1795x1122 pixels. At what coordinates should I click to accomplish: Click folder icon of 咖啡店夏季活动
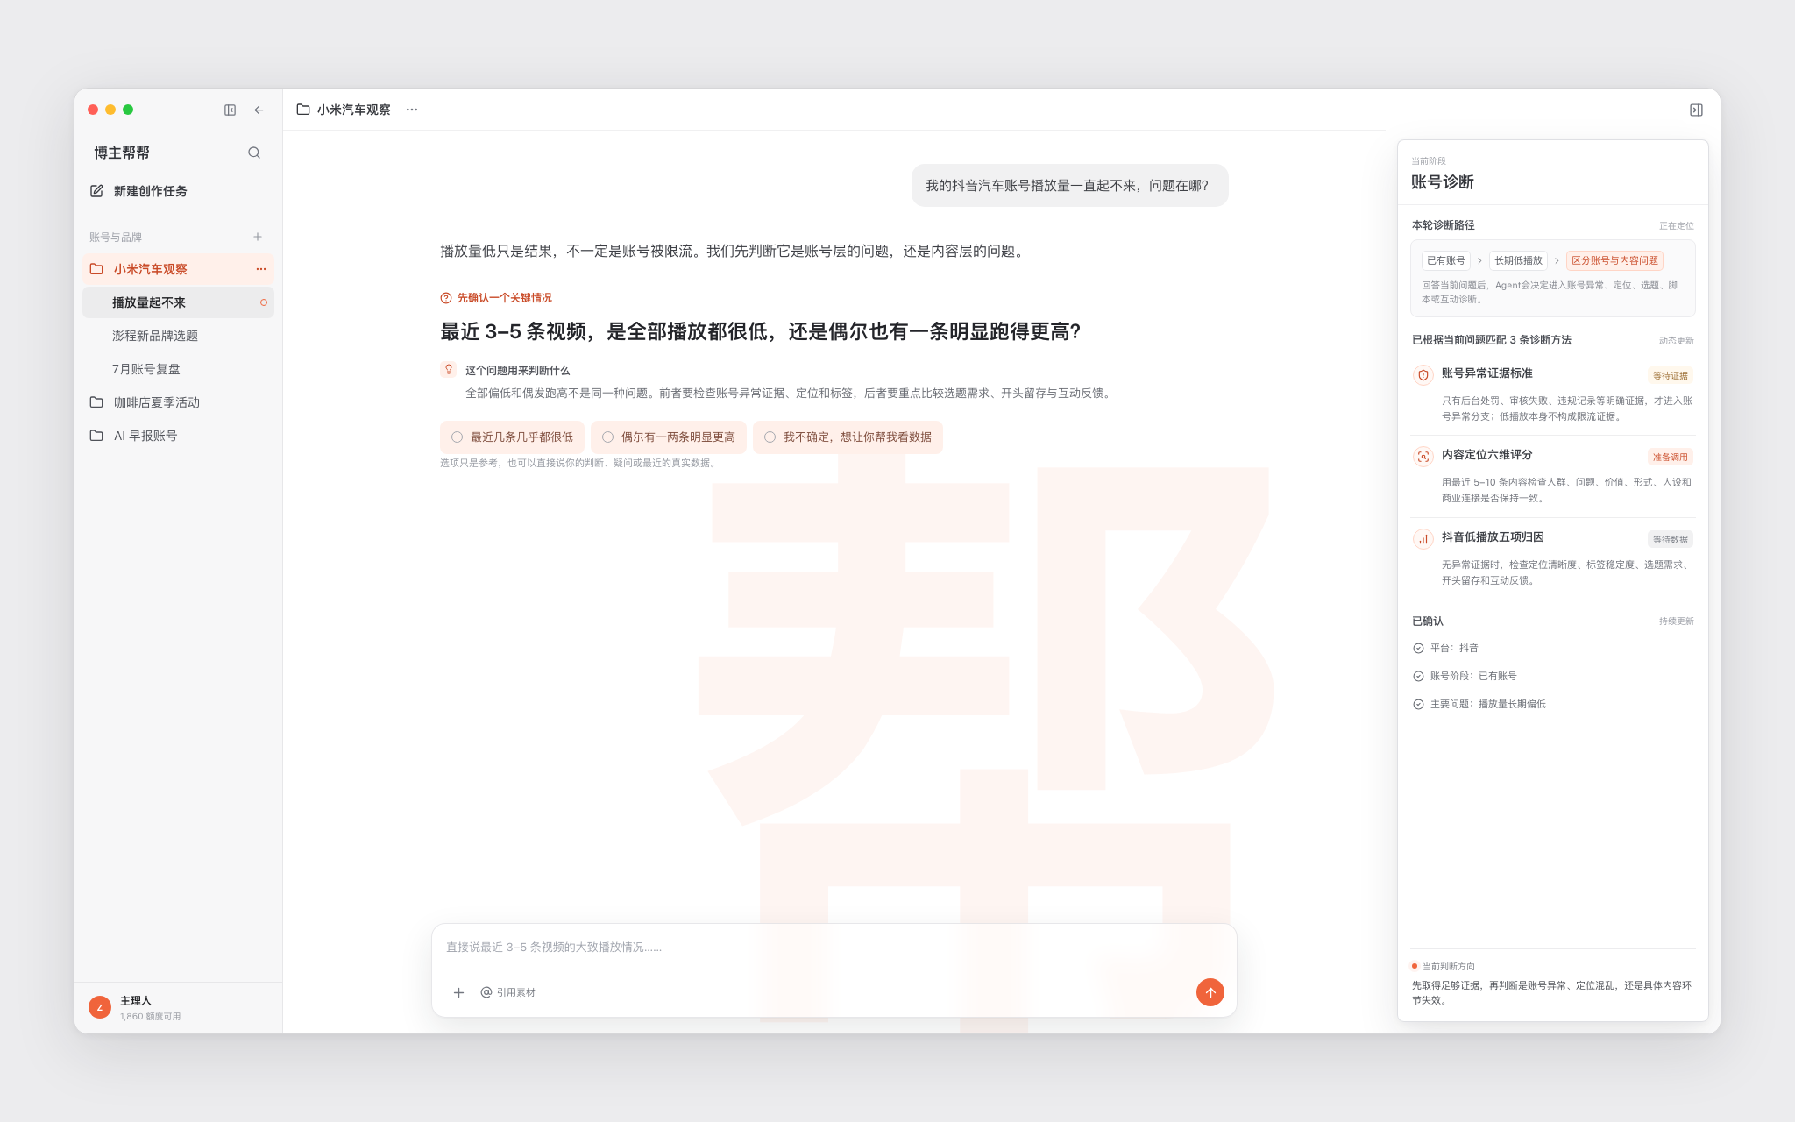[x=96, y=402]
